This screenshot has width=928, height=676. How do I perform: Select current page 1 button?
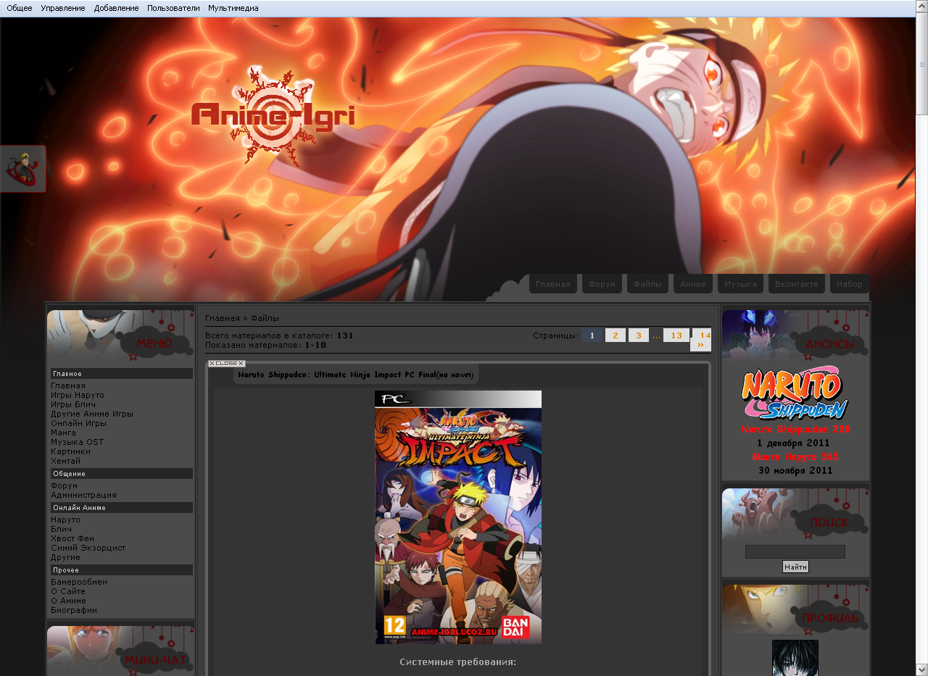(x=592, y=335)
